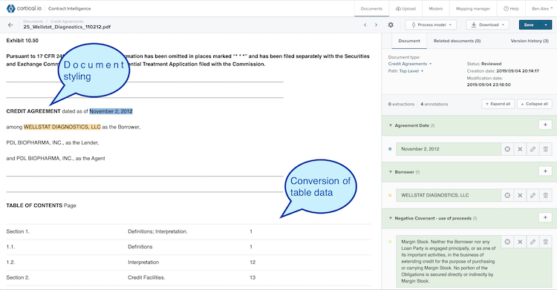Open the Save options dropdown arrow
The image size is (557, 290).
tap(546, 25)
